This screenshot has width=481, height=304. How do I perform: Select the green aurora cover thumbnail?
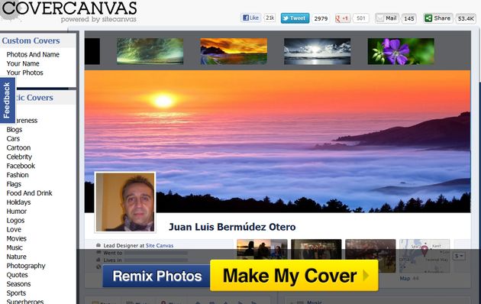point(150,51)
